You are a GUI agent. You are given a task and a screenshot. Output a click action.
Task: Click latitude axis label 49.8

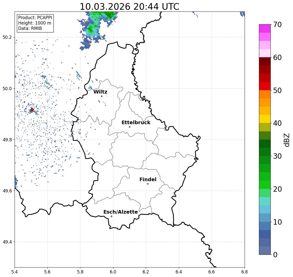(x=7, y=140)
